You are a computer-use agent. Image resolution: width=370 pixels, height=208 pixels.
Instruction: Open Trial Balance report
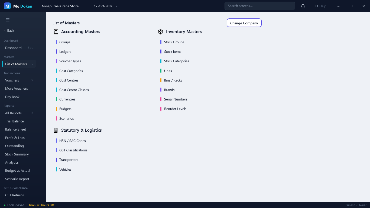[19, 121]
